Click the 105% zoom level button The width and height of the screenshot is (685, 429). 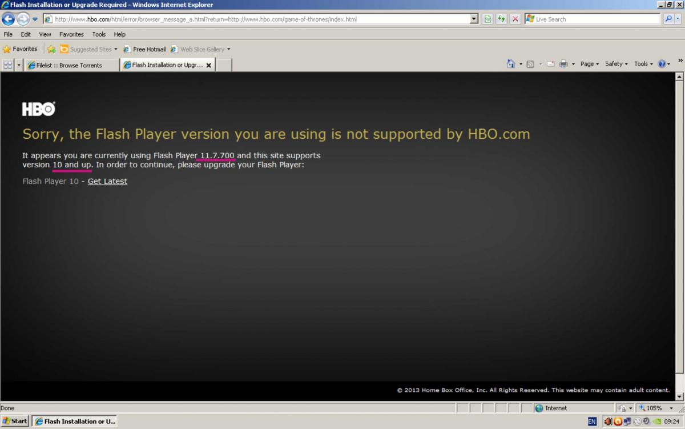pos(651,408)
